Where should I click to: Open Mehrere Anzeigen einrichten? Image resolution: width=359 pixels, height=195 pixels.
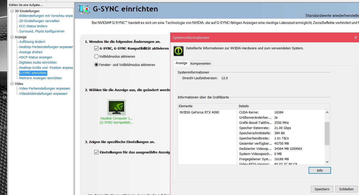tap(41, 78)
